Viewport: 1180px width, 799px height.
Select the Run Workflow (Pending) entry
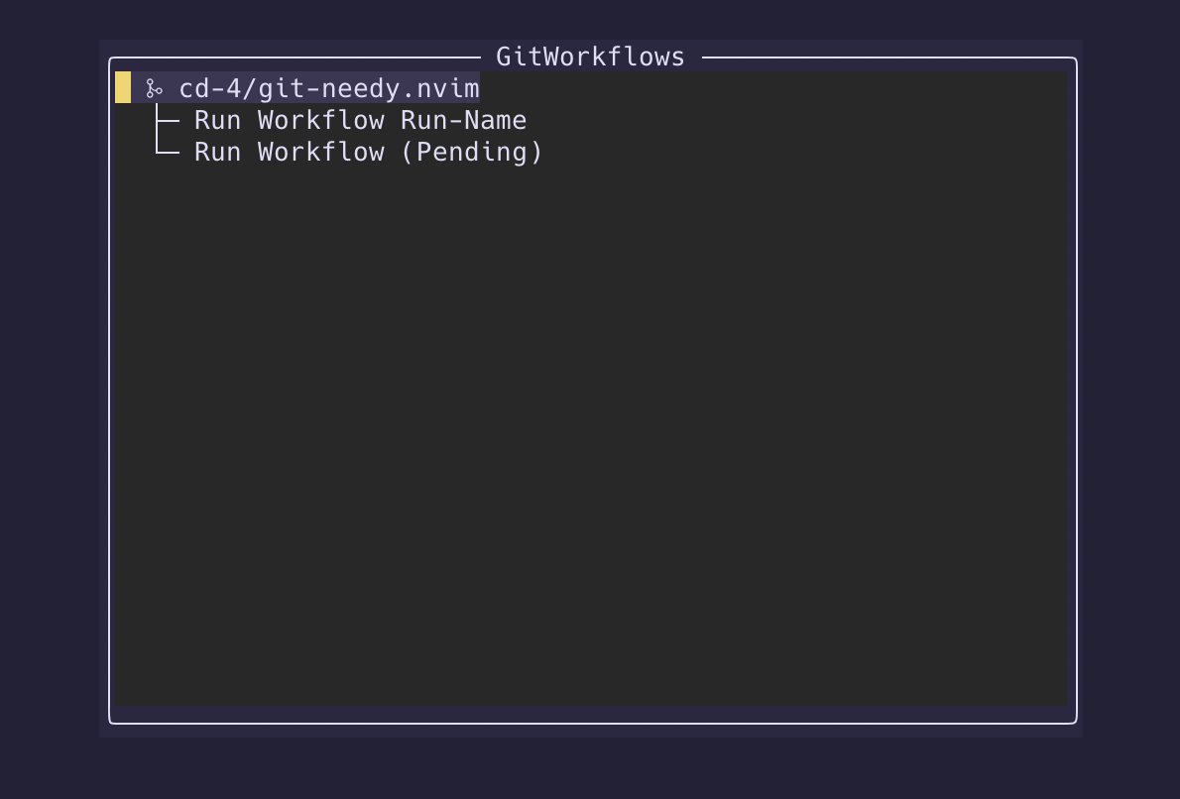click(368, 152)
